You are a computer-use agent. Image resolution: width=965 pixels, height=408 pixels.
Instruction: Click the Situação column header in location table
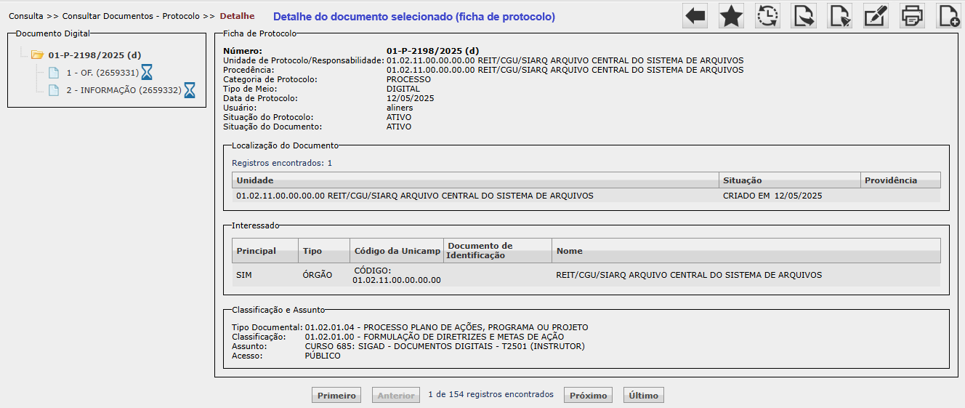pyautogui.click(x=742, y=180)
